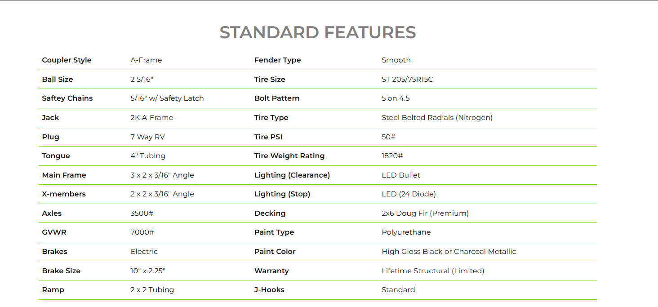Select the Coupler Style label

(67, 60)
